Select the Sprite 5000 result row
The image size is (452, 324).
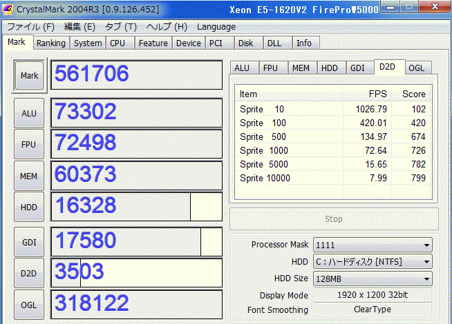pyautogui.click(x=333, y=165)
